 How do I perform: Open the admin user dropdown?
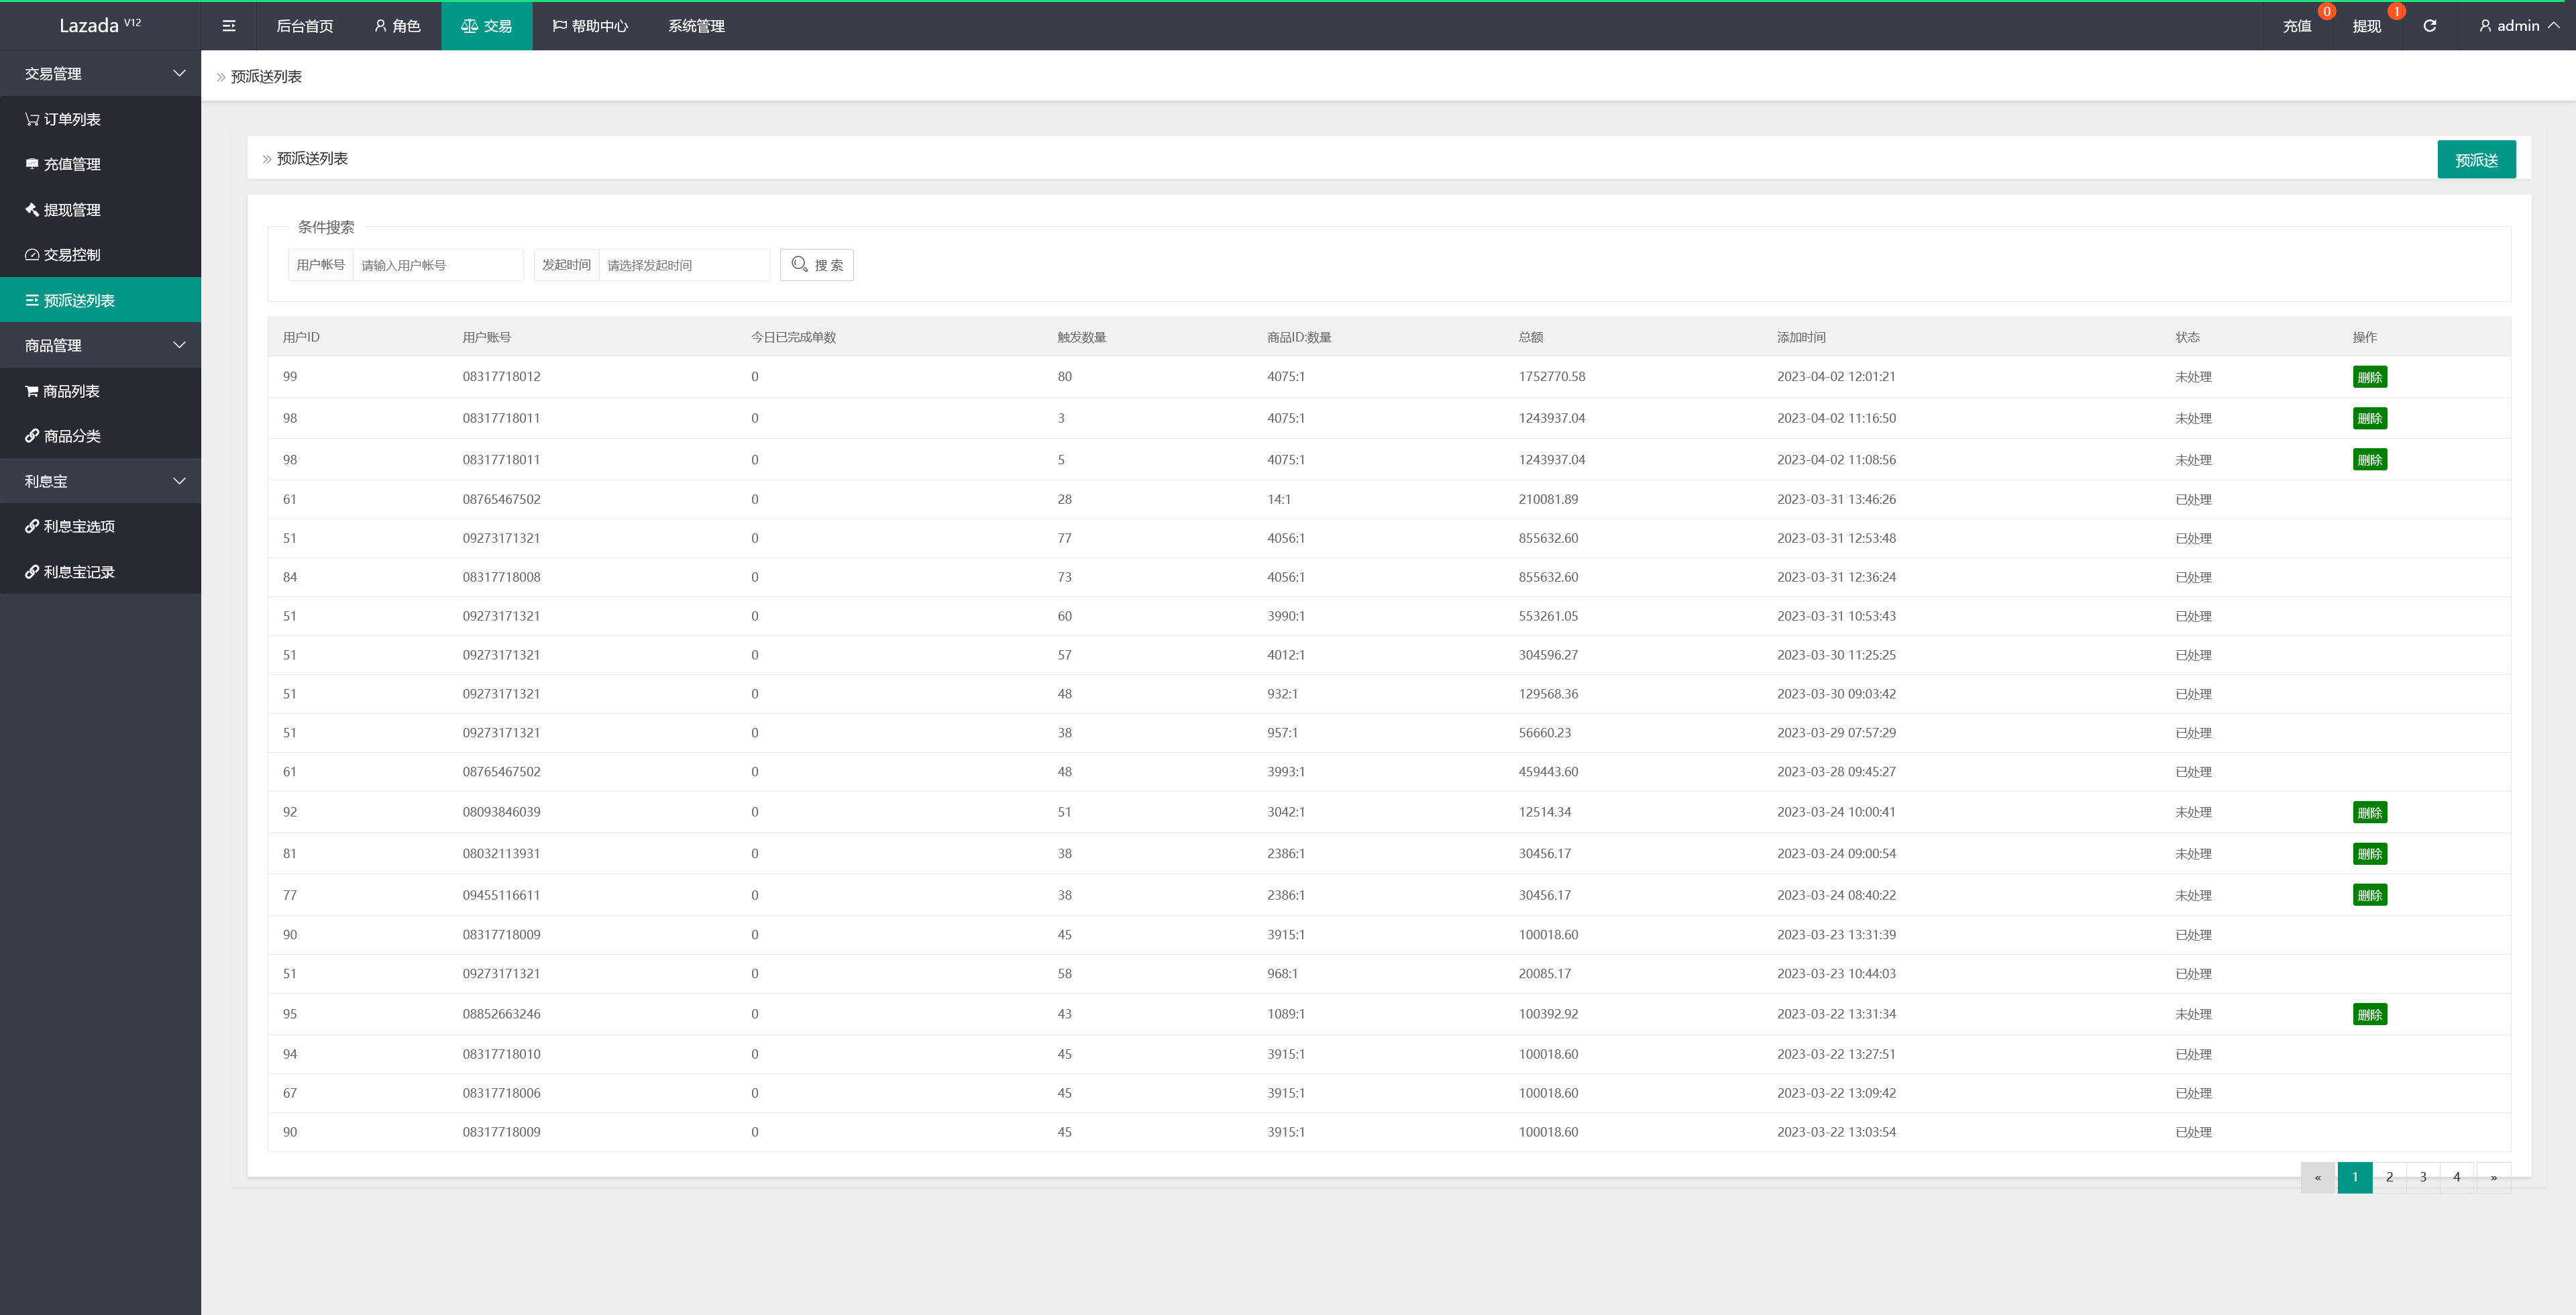pos(2518,26)
